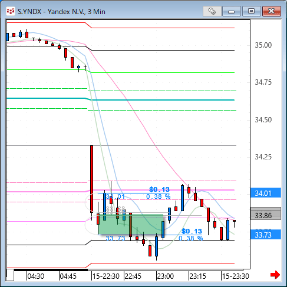Click the S.YNDX - Yandex N.V. window title
287x287 pixels.
(x=61, y=12)
